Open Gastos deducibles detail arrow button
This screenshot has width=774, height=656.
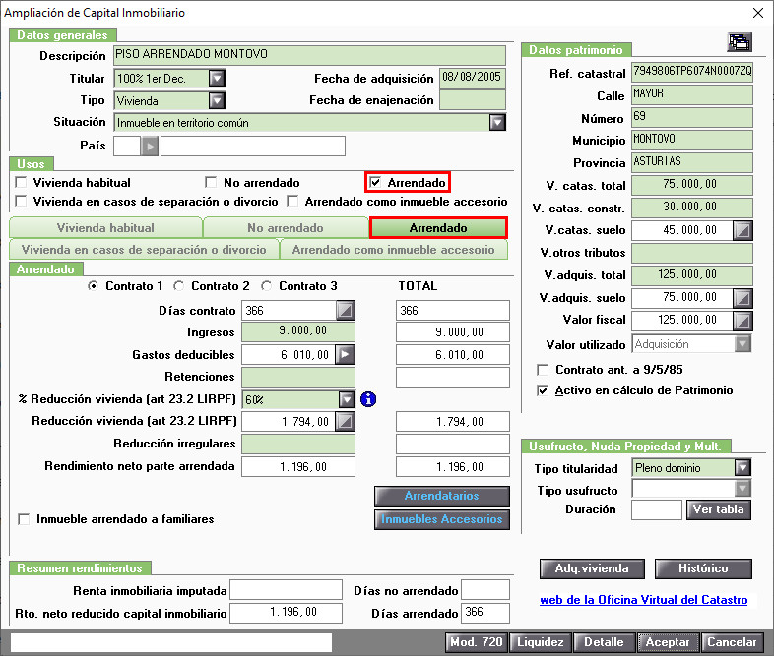[345, 354]
